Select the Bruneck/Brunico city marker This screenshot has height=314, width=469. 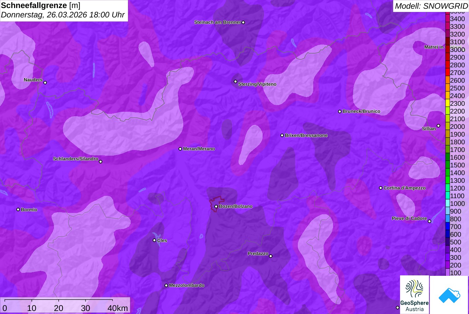[340, 111]
